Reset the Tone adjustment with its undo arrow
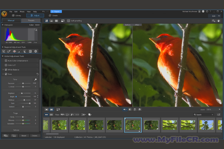 click(38, 74)
